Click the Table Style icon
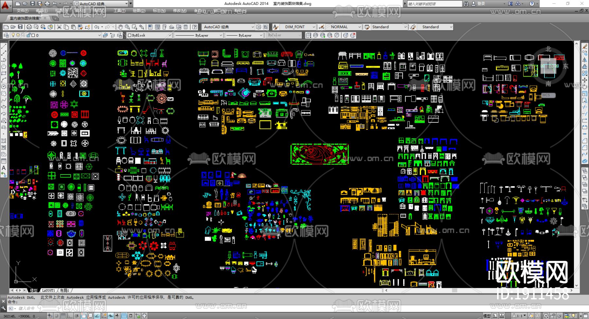The width and height of the screenshot is (589, 319). 367,27
